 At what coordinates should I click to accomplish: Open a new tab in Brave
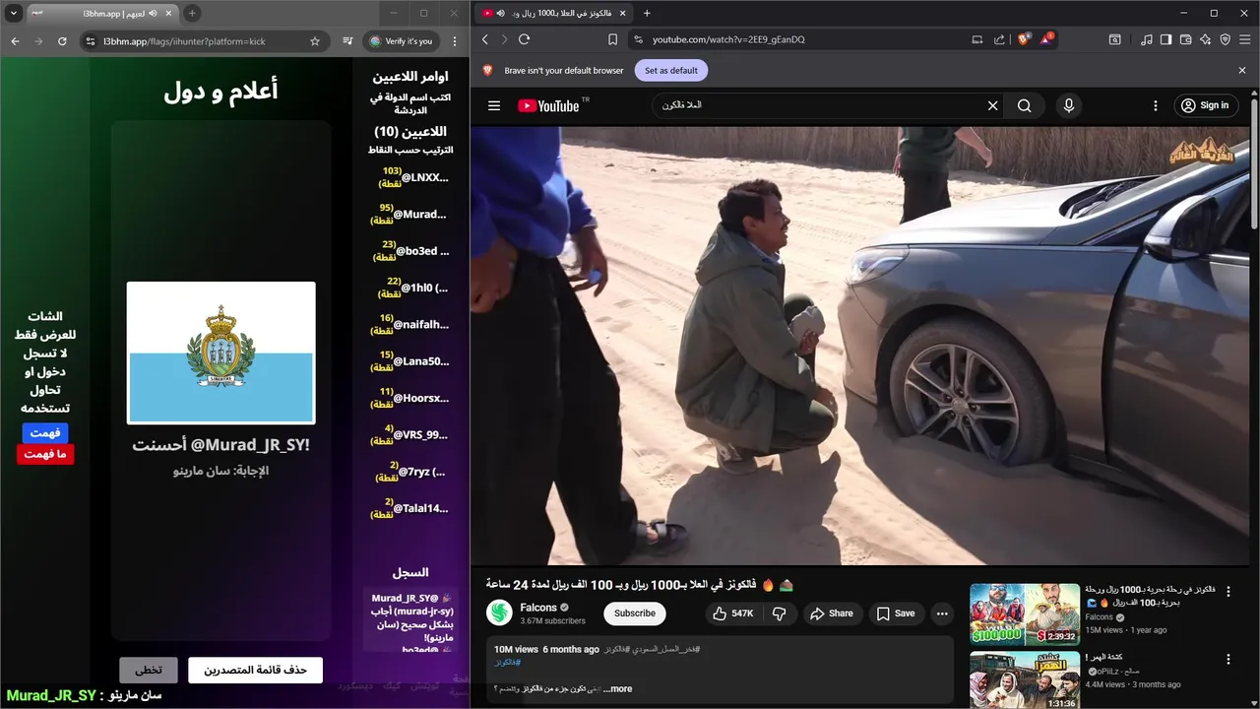coord(647,13)
